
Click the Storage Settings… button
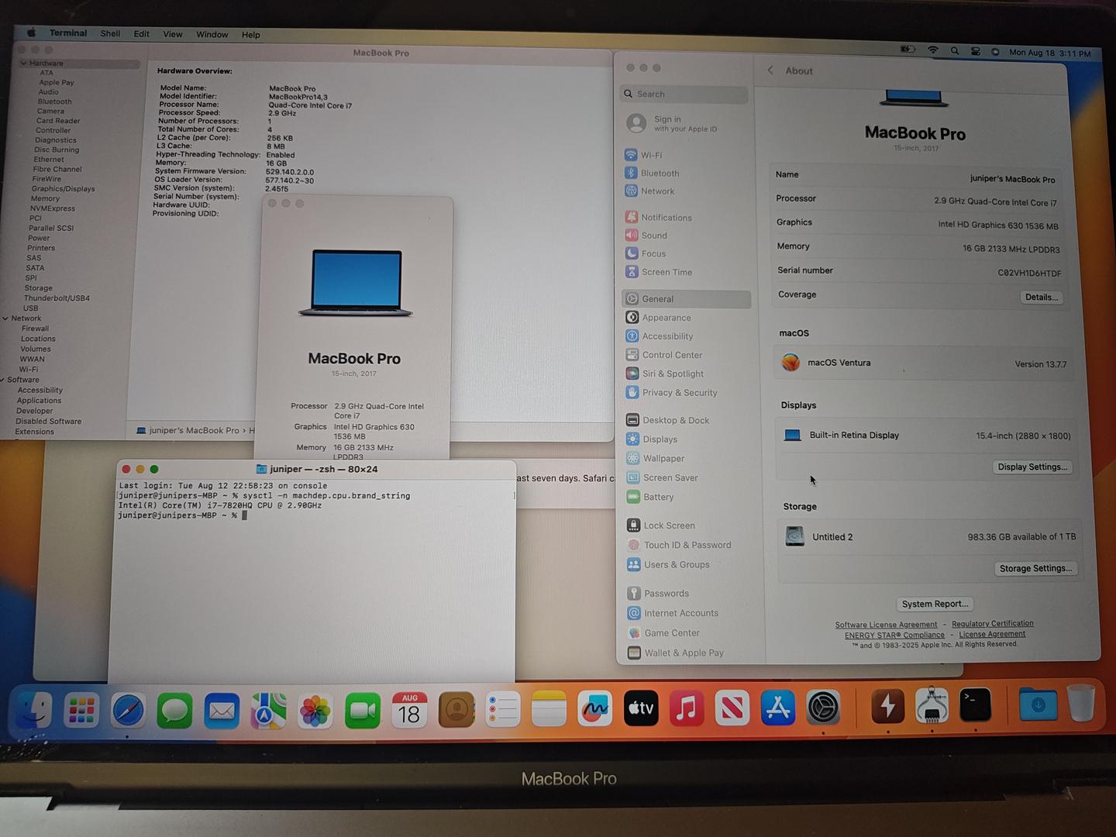pyautogui.click(x=1035, y=569)
